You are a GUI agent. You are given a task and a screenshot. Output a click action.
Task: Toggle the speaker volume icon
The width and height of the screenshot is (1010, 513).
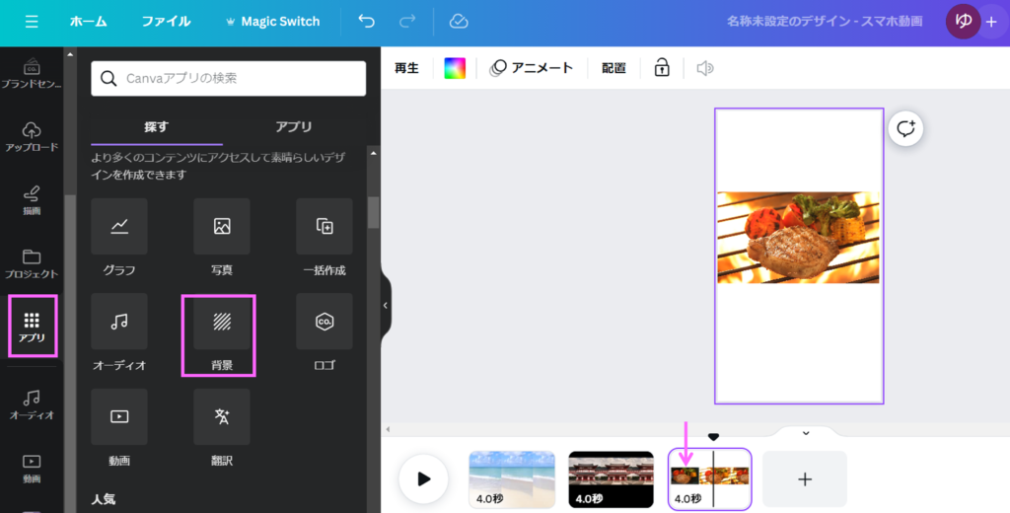[704, 68]
